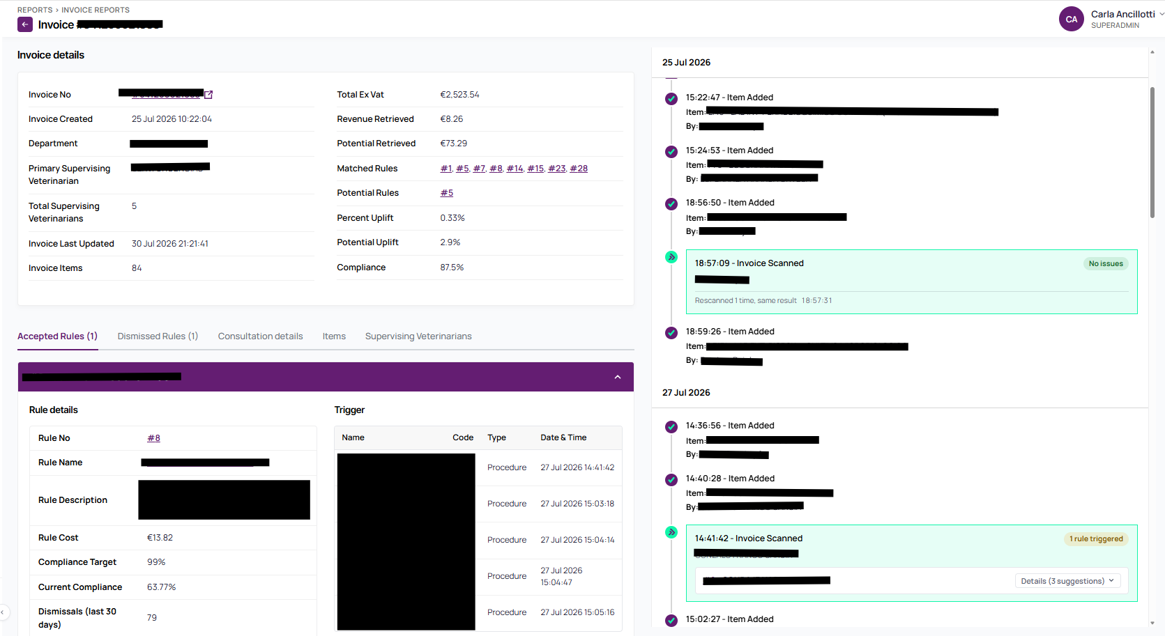This screenshot has width=1165, height=636.
Task: Open the Consultation details tab
Action: 261,336
